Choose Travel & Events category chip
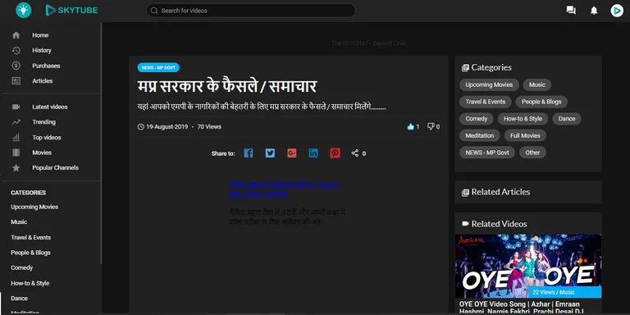Viewport: 630px width, 315px height. pos(486,102)
